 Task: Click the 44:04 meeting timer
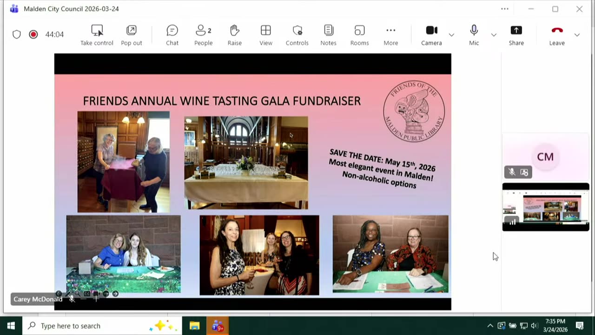pos(54,34)
